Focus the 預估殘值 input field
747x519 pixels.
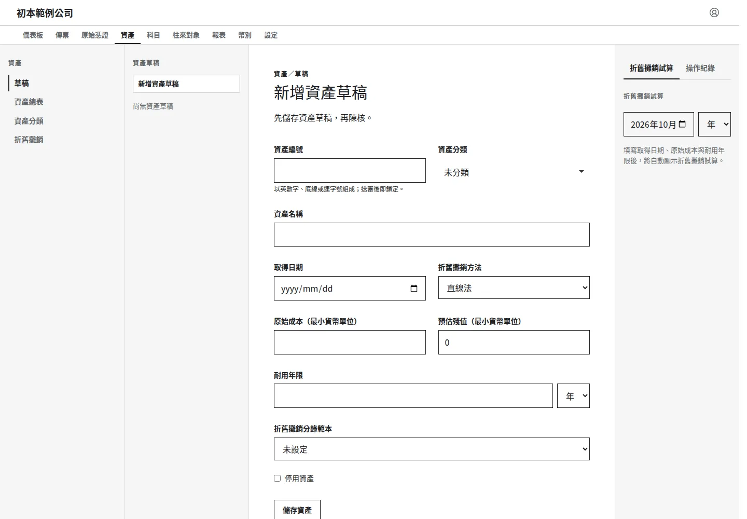[514, 342]
